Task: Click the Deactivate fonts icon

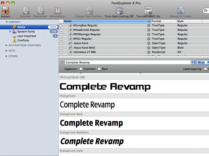Action: point(41,11)
